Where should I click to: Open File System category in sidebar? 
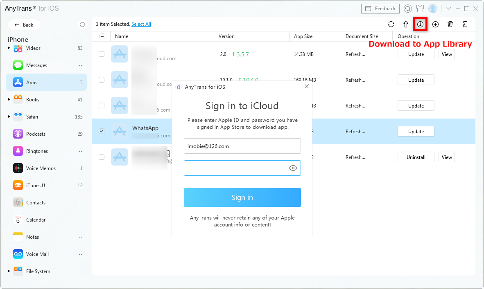(46, 271)
